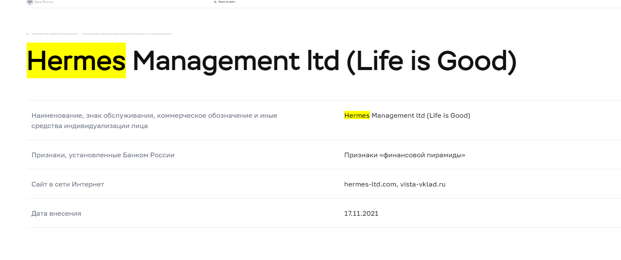The image size is (621, 260).
Task: Click label 'Признаки, установленные Банком России'
Action: pos(103,155)
